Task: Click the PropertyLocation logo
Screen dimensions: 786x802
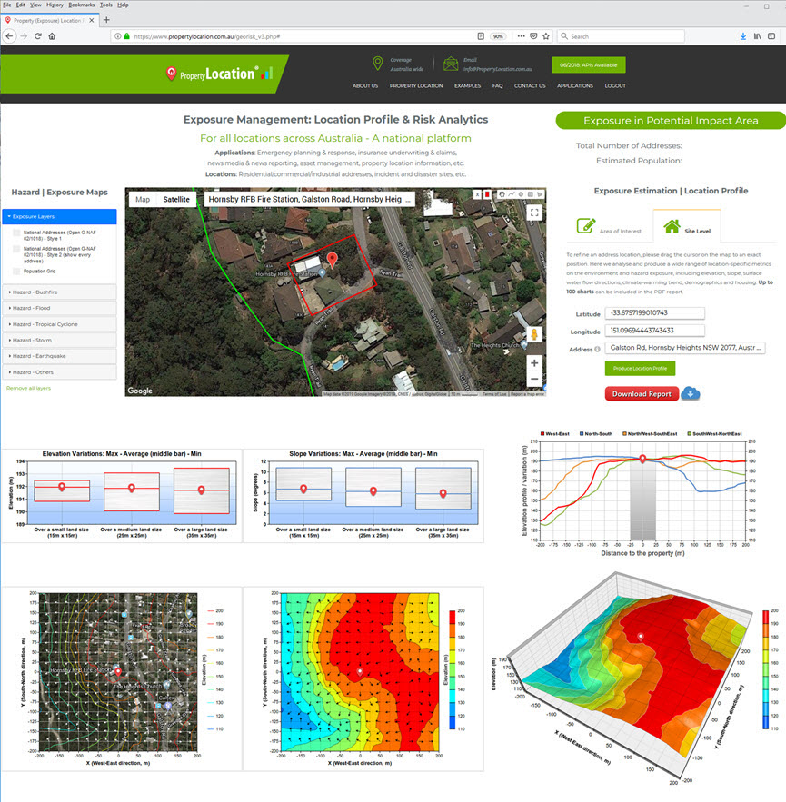Action: 219,74
